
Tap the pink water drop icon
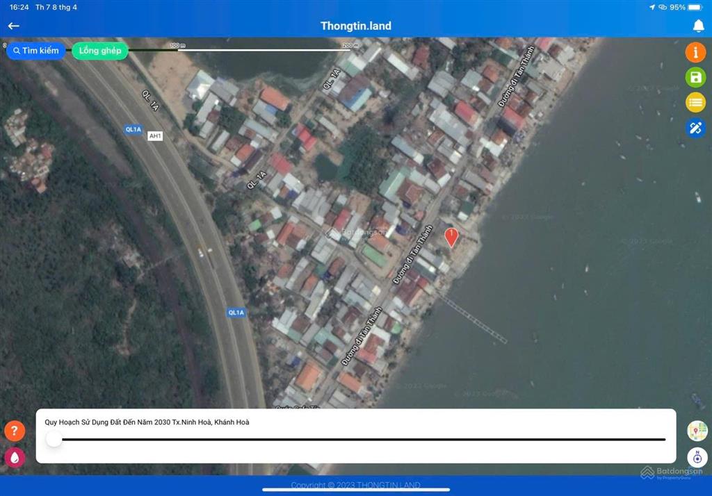tap(15, 457)
